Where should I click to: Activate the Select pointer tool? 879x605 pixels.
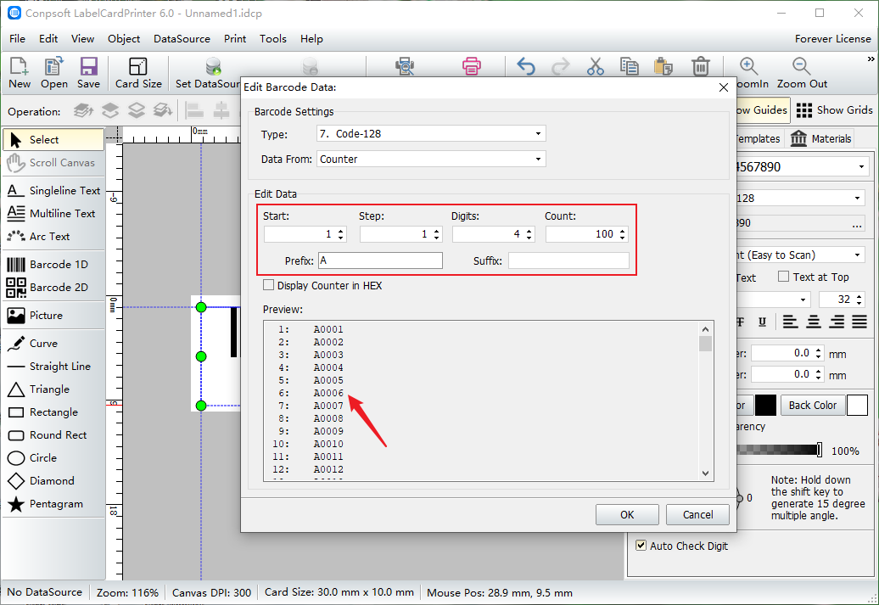53,140
